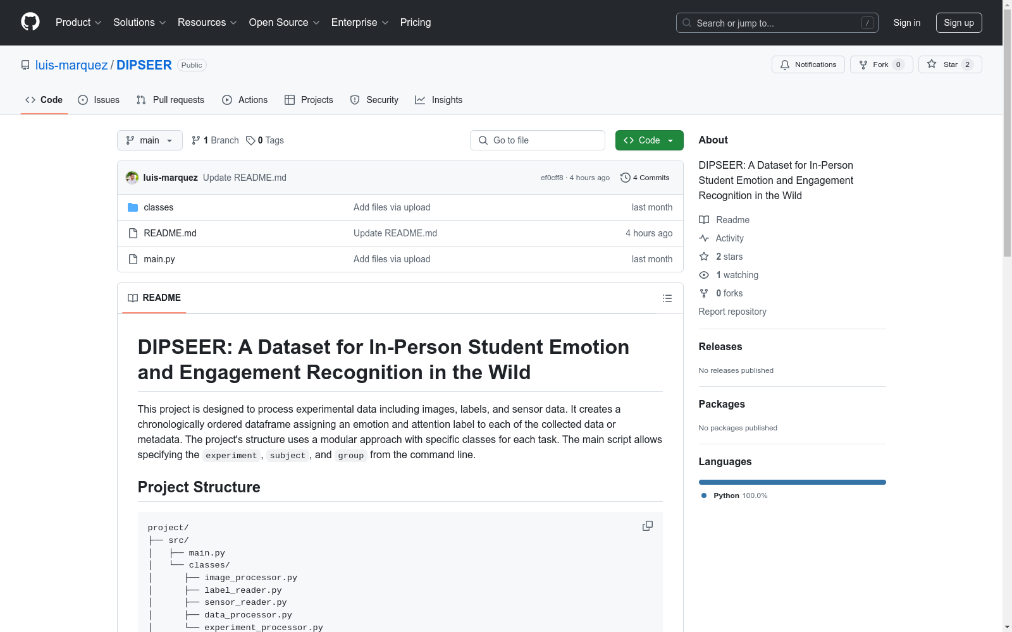1012x632 pixels.
Task: Click the Activity pulse icon
Action: (x=704, y=238)
